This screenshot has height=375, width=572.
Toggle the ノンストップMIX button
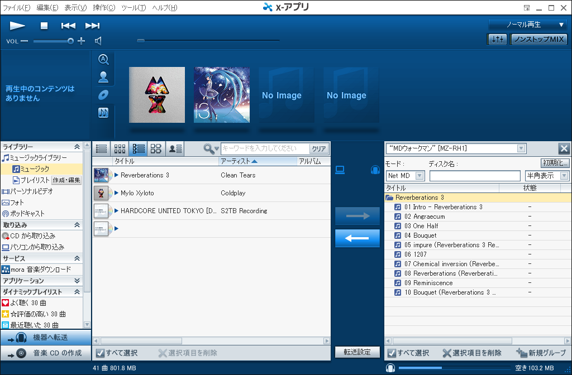[x=539, y=40]
